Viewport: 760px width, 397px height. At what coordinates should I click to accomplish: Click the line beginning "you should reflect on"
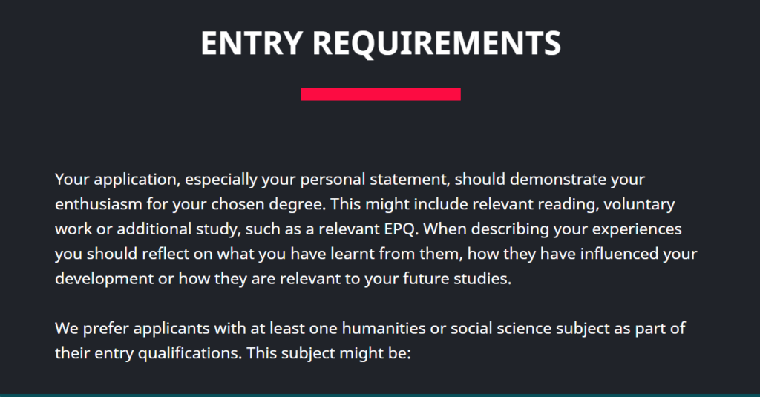click(376, 254)
